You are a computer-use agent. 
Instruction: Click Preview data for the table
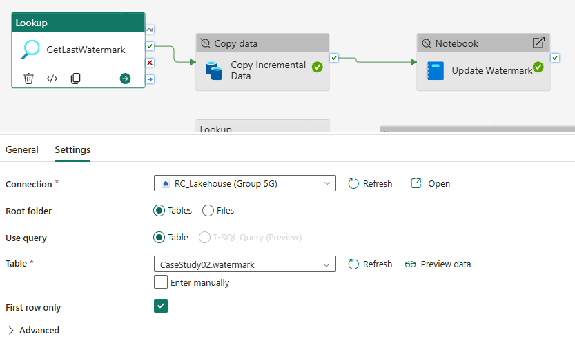438,264
